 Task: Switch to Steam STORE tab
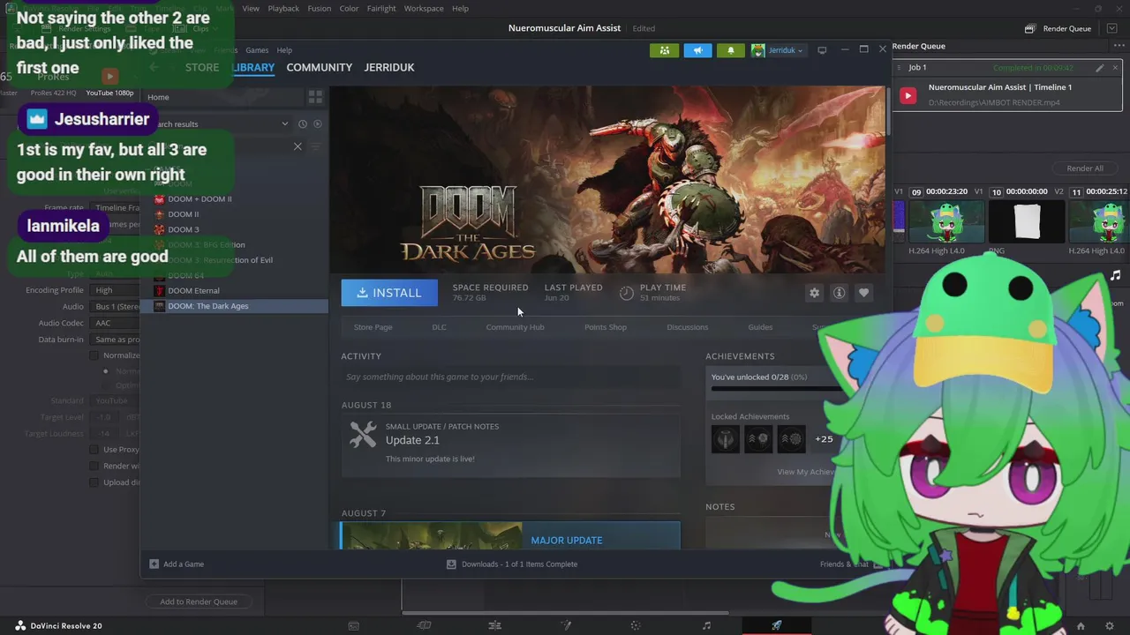pos(202,67)
